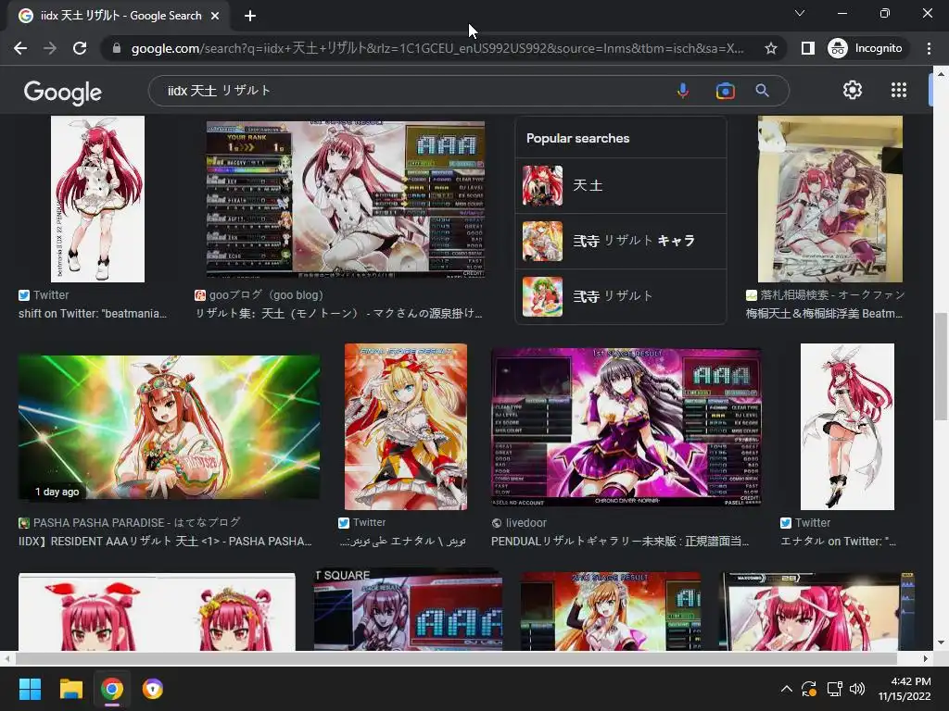Open the PASHA PASHA PARADISE image
949x711 pixels.
(x=169, y=427)
